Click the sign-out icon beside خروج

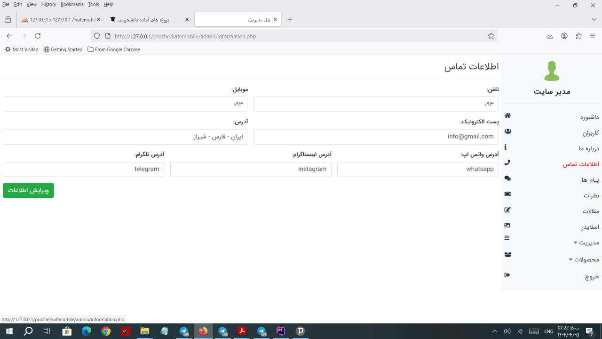pyautogui.click(x=507, y=275)
